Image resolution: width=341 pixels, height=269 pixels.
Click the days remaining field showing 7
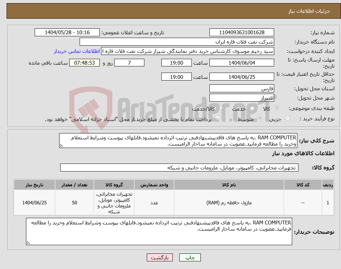pyautogui.click(x=129, y=63)
